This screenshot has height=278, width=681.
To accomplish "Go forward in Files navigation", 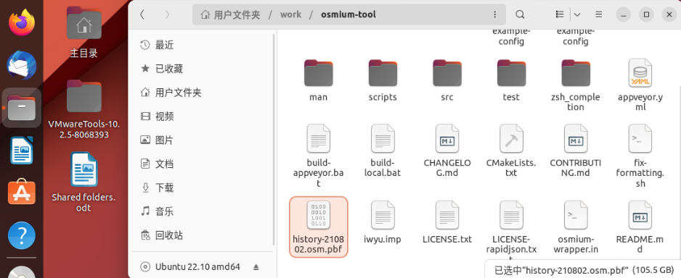I will pyautogui.click(x=167, y=14).
